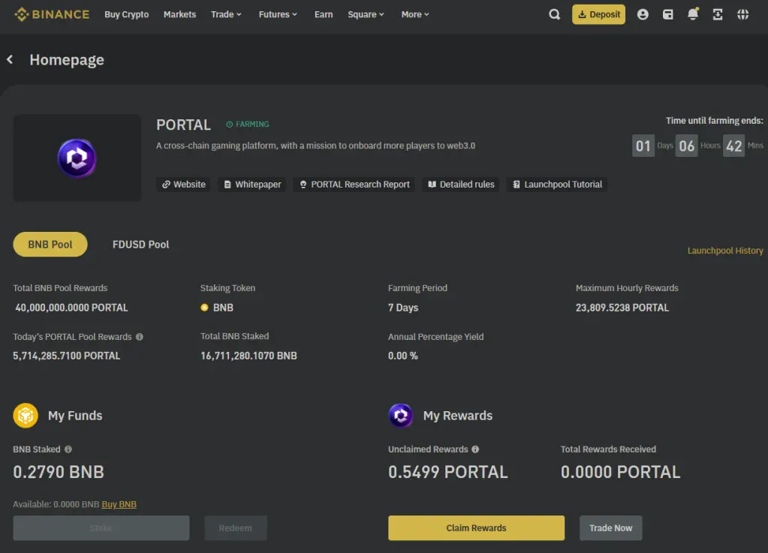Image resolution: width=768 pixels, height=553 pixels.
Task: Go back using the Homepage arrow
Action: point(10,60)
